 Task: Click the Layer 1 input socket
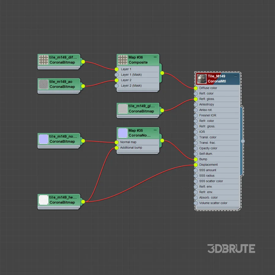click(x=117, y=69)
